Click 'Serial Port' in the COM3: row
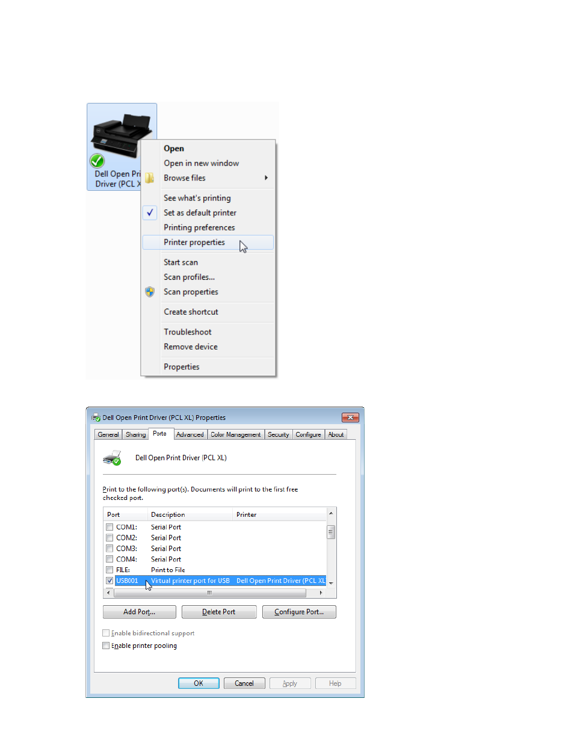 coord(166,549)
